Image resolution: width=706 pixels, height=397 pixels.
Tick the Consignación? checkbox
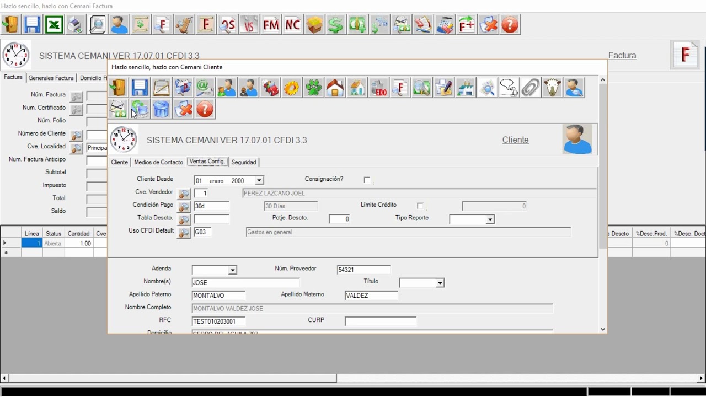click(x=367, y=180)
